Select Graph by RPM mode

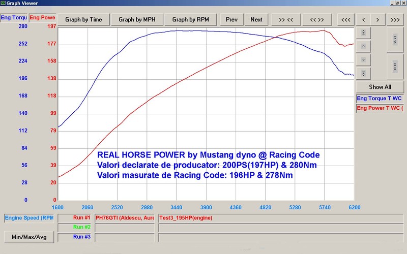[x=190, y=19]
